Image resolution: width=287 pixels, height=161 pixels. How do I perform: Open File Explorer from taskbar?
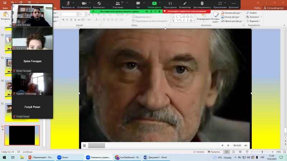pyautogui.click(x=22, y=157)
